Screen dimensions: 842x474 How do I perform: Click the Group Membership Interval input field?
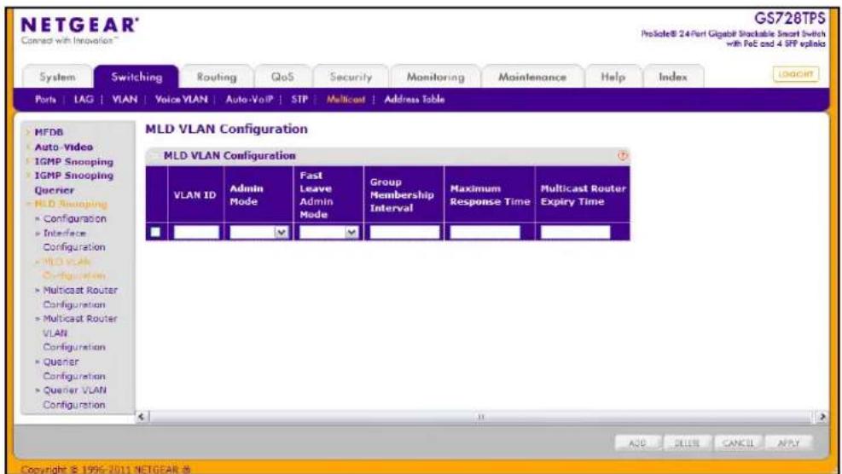click(404, 232)
